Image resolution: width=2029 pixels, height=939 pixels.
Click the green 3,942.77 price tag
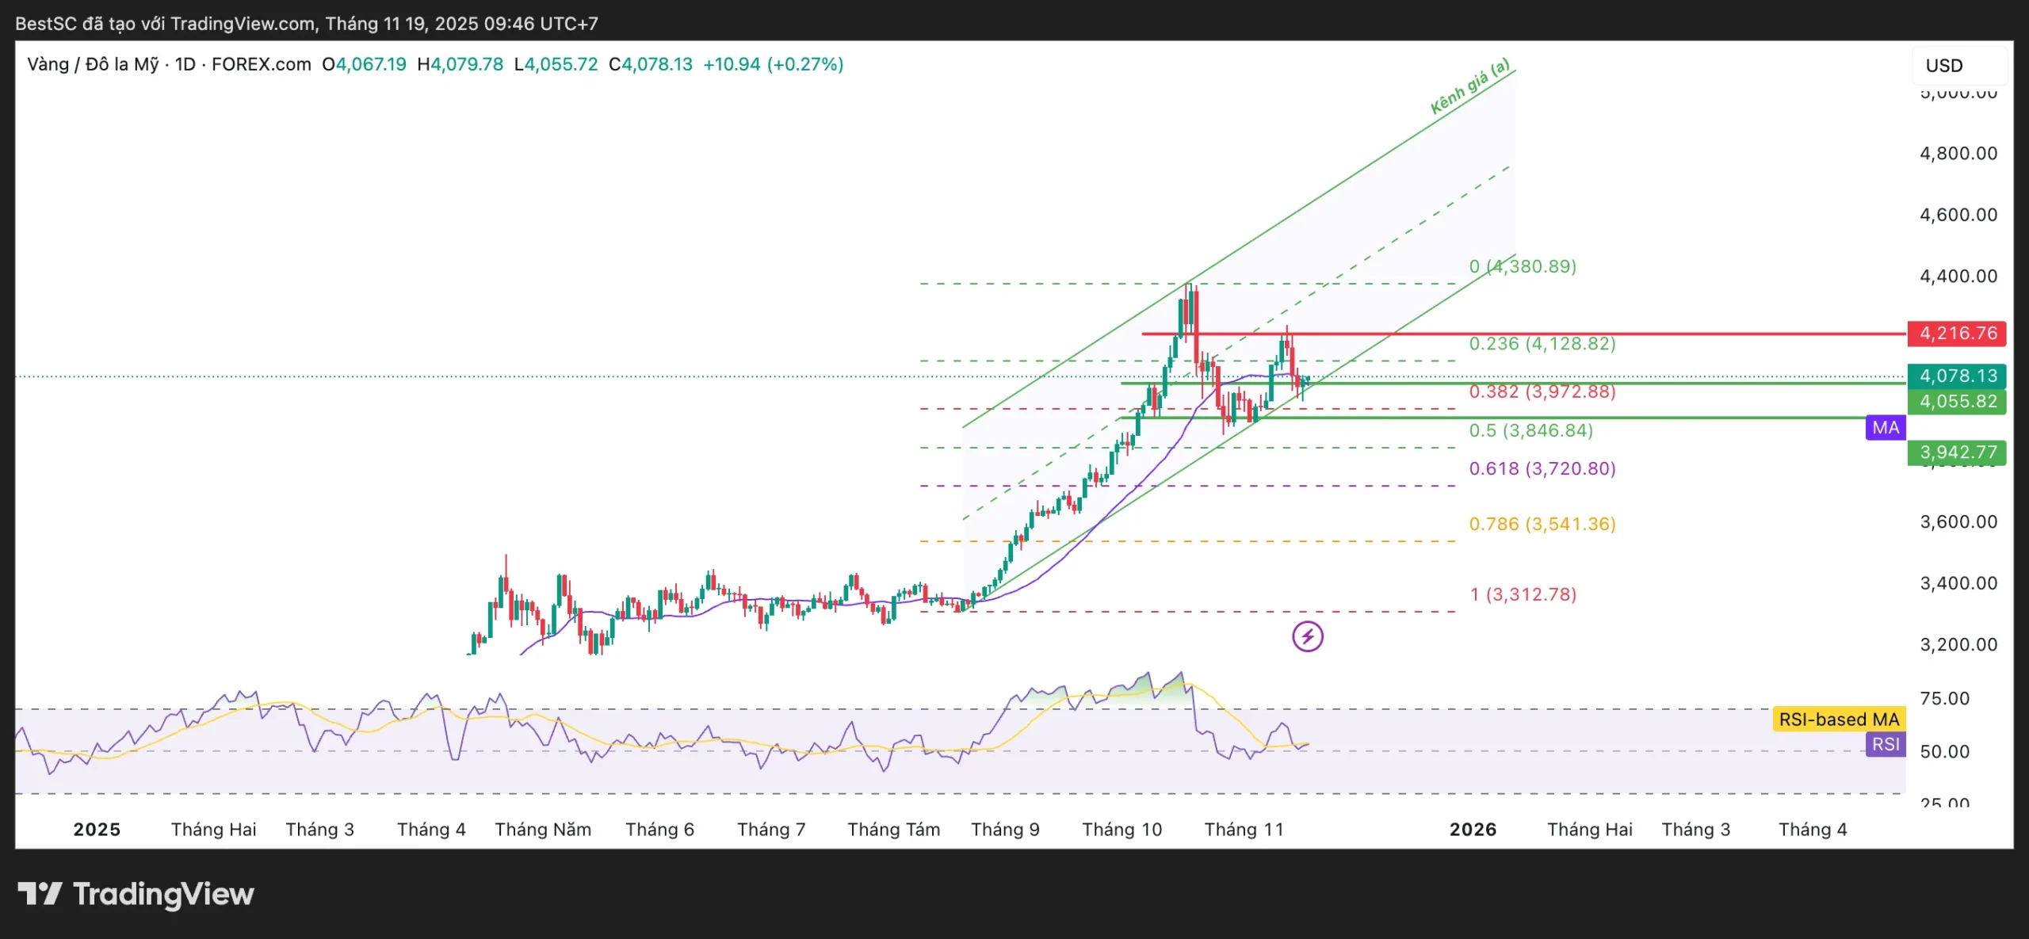pyautogui.click(x=1957, y=452)
